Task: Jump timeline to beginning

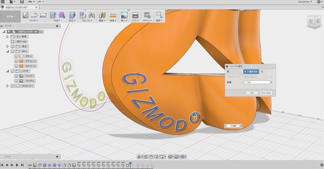Action: click(2, 165)
